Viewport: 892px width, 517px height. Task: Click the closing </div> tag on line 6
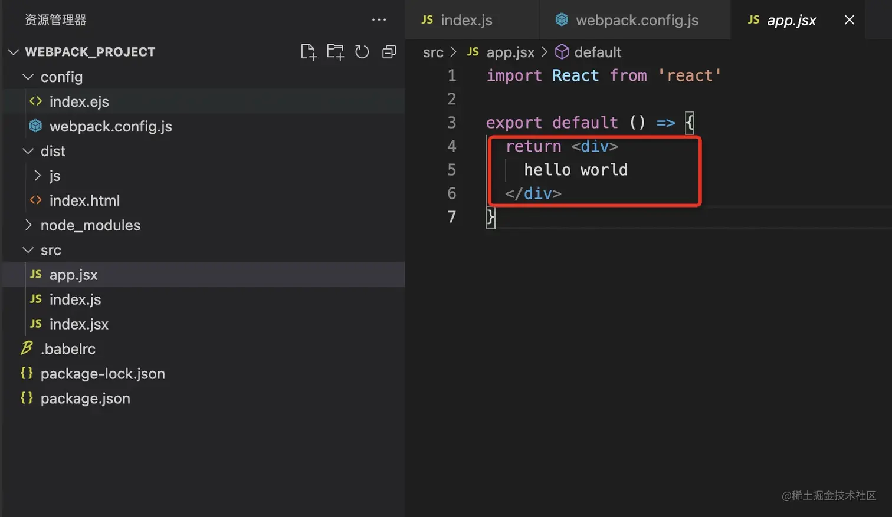[533, 193]
